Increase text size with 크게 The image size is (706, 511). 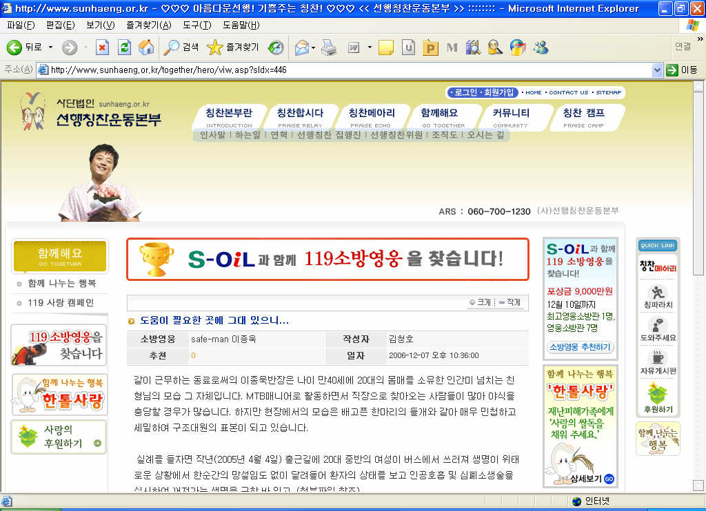click(480, 302)
